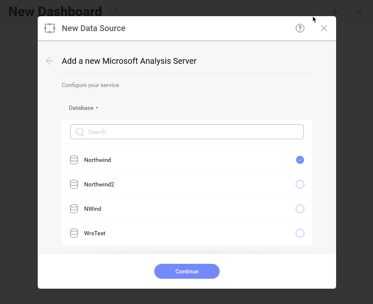Click the pencil icon to edit the dashboard title
The width and height of the screenshot is (373, 304).
pyautogui.click(x=115, y=12)
